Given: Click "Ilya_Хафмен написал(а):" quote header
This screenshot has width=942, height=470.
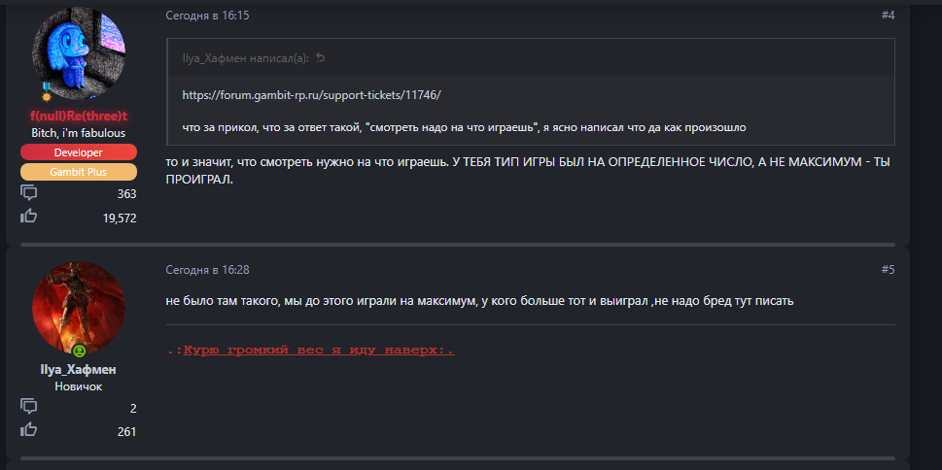Looking at the screenshot, I should point(245,58).
